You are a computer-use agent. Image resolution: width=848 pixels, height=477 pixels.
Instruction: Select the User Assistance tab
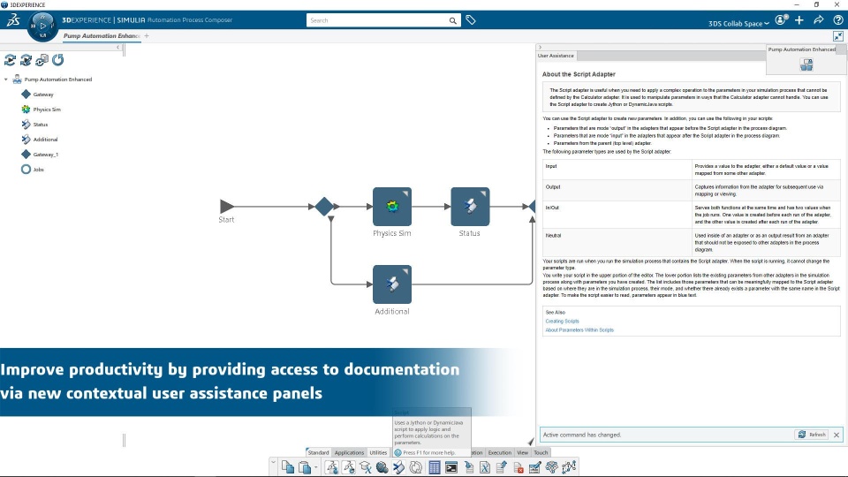point(556,56)
